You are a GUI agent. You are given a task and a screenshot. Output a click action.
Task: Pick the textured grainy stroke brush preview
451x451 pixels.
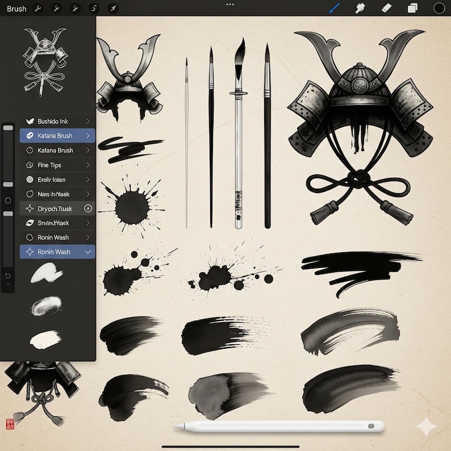pos(47,306)
